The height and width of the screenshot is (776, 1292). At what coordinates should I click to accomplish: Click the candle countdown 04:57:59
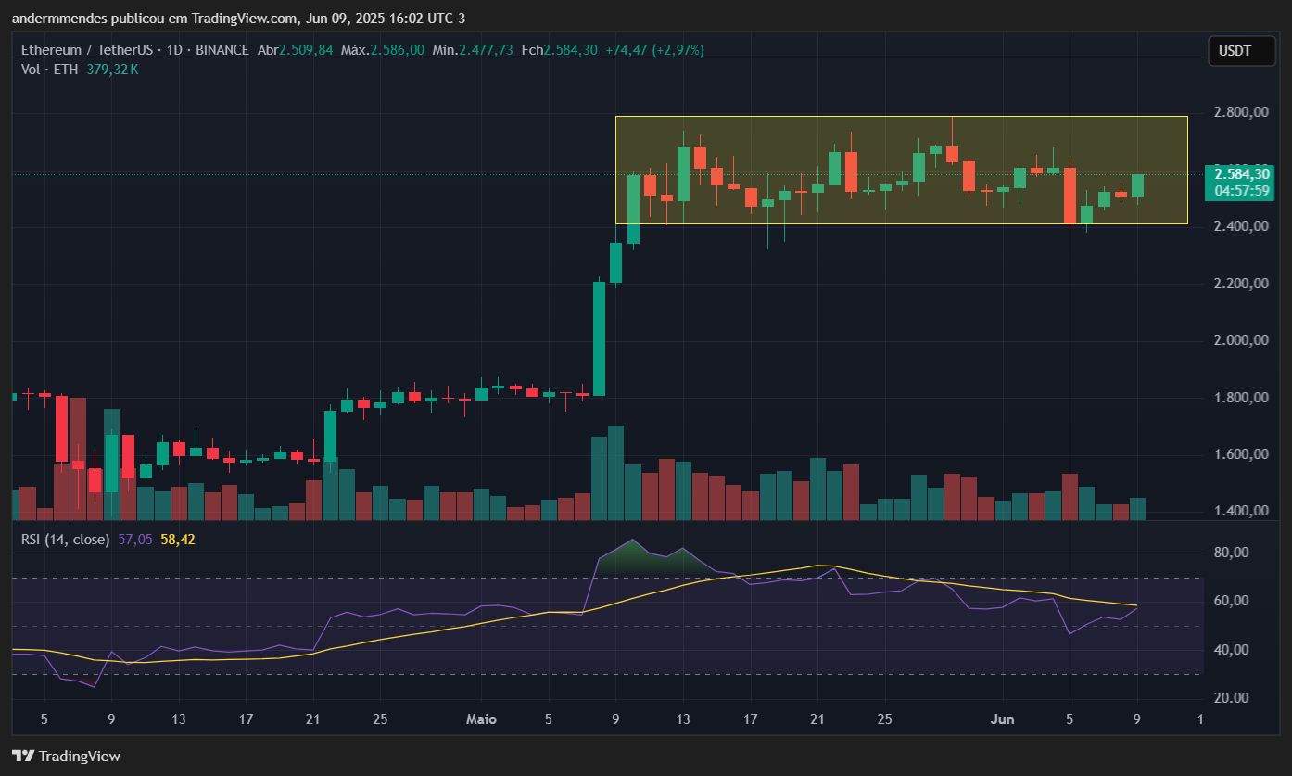coord(1239,190)
